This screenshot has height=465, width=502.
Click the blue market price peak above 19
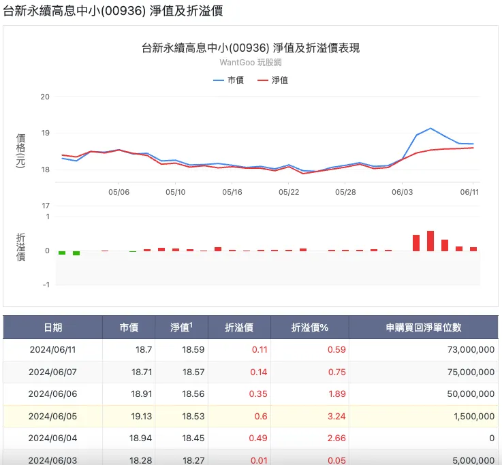tap(430, 128)
